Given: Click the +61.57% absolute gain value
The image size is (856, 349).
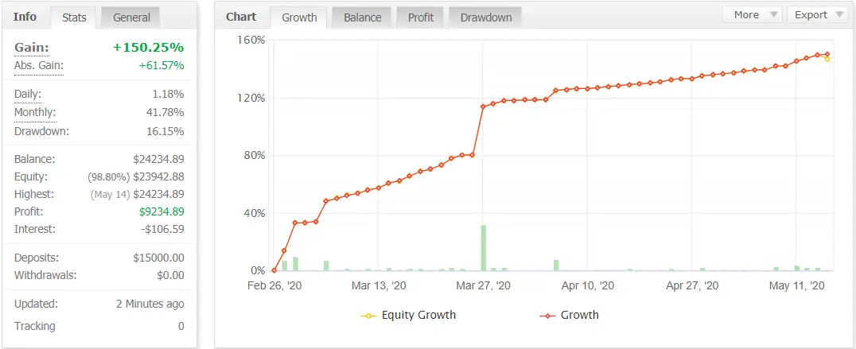Looking at the screenshot, I should [161, 66].
